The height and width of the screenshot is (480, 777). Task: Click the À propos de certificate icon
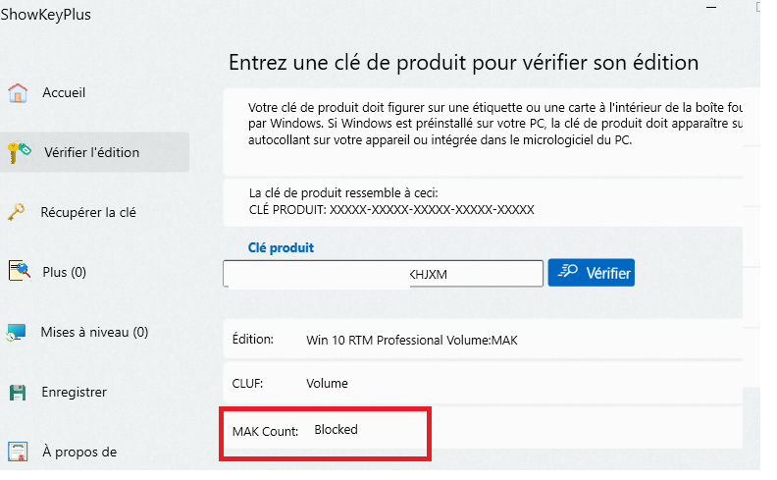[x=18, y=452]
